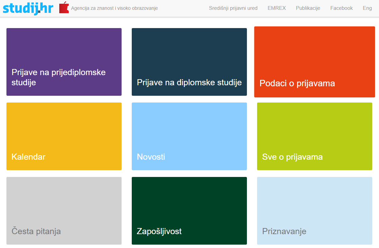
Task: Visit the Facebook link in header
Action: (x=341, y=8)
